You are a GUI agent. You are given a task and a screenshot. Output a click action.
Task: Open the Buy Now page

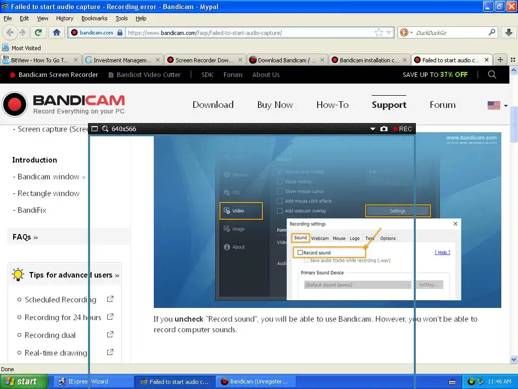coord(275,105)
